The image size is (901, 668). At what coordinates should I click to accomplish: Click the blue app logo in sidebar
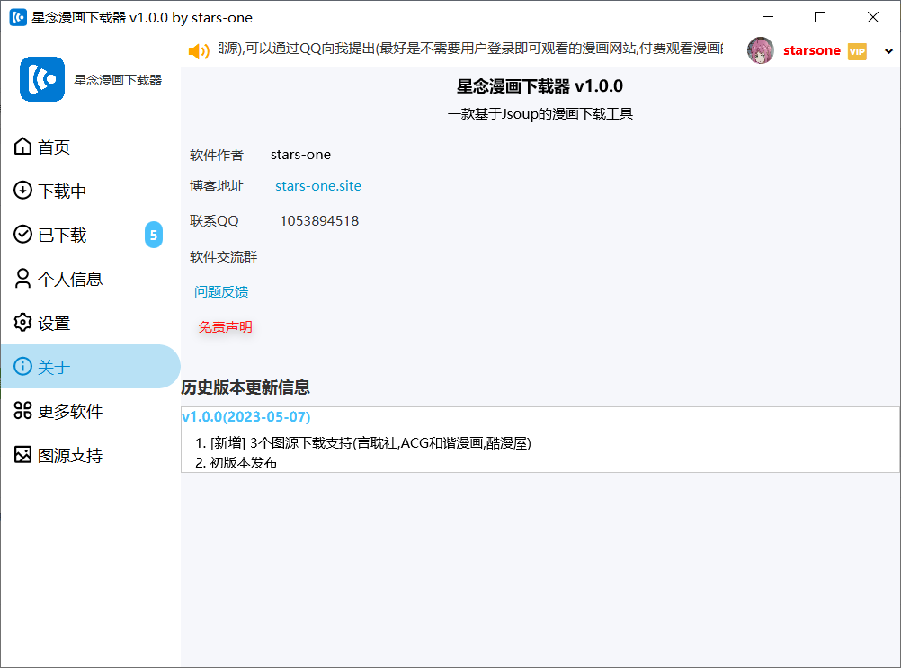(x=42, y=79)
